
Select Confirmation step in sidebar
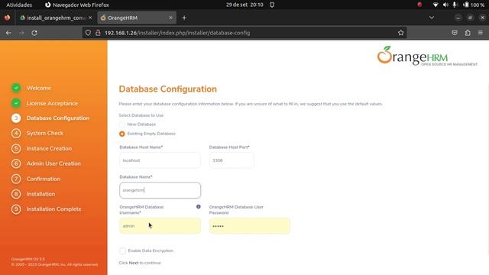tap(44, 179)
